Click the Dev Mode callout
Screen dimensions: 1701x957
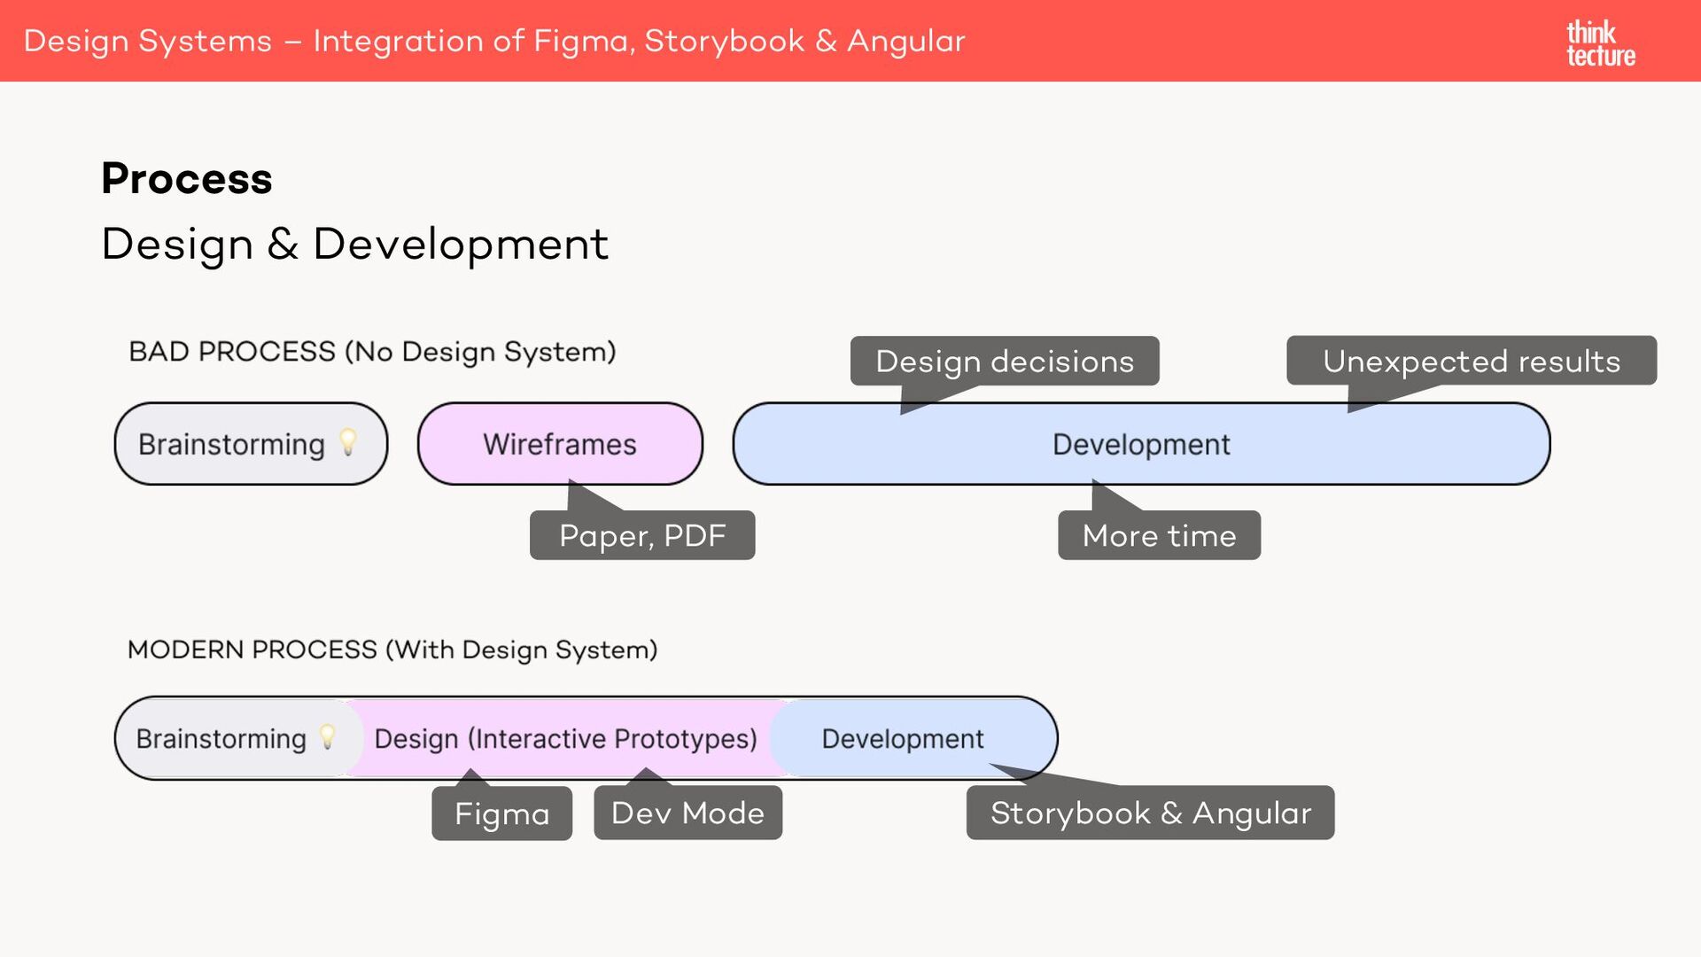[687, 812]
